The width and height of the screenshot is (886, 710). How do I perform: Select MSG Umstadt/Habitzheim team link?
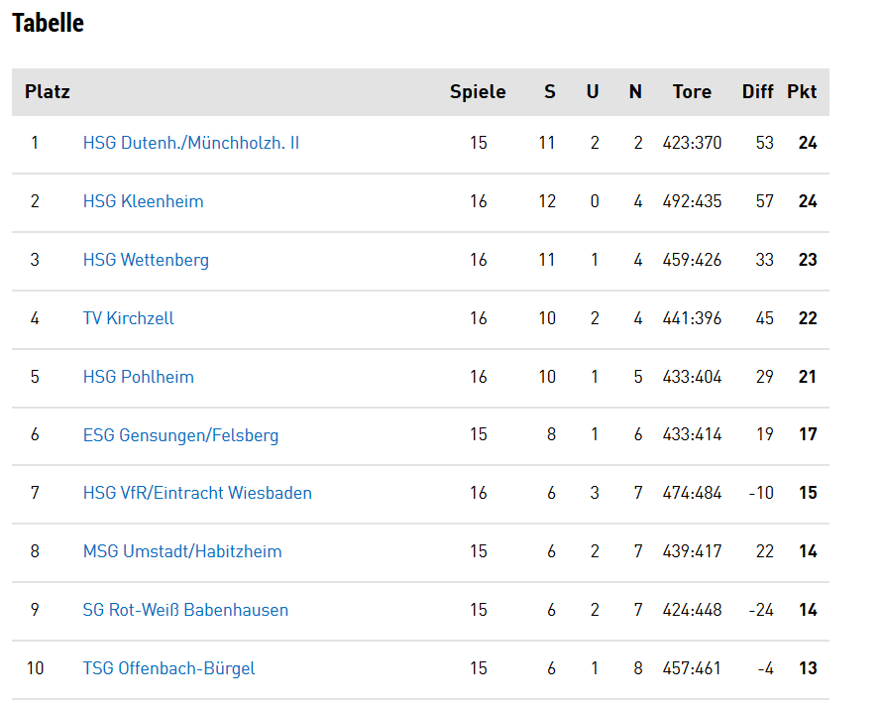pyautogui.click(x=182, y=551)
